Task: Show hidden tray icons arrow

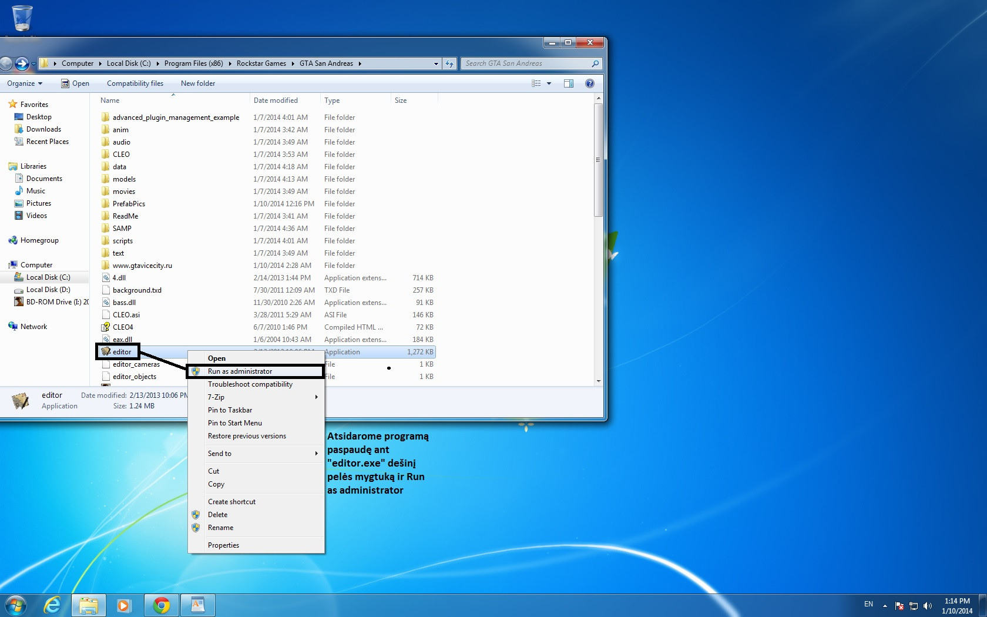Action: [885, 606]
